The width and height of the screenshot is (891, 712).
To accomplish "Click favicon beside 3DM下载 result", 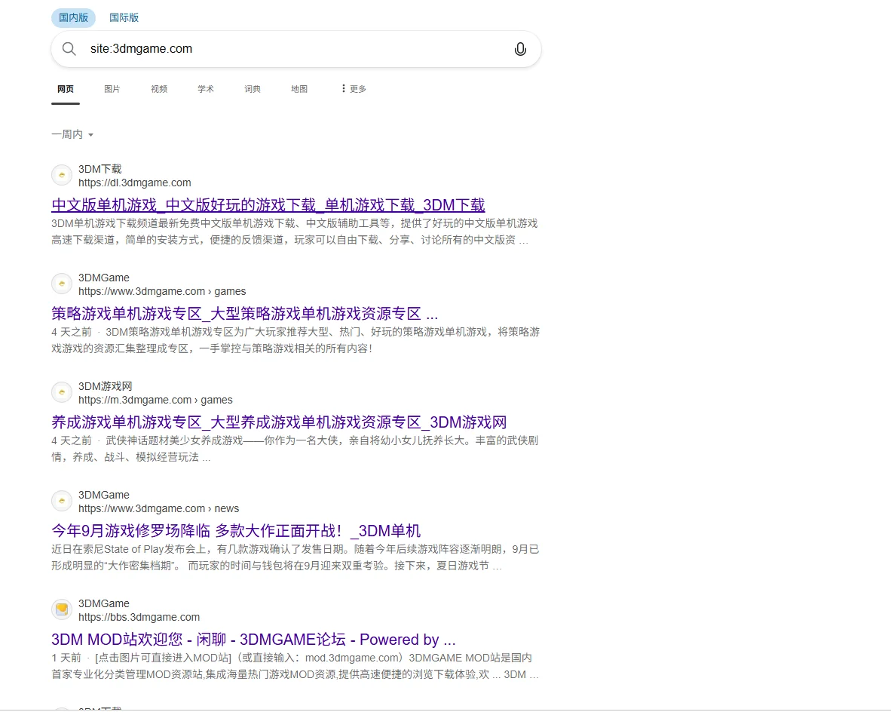I will (x=62, y=175).
